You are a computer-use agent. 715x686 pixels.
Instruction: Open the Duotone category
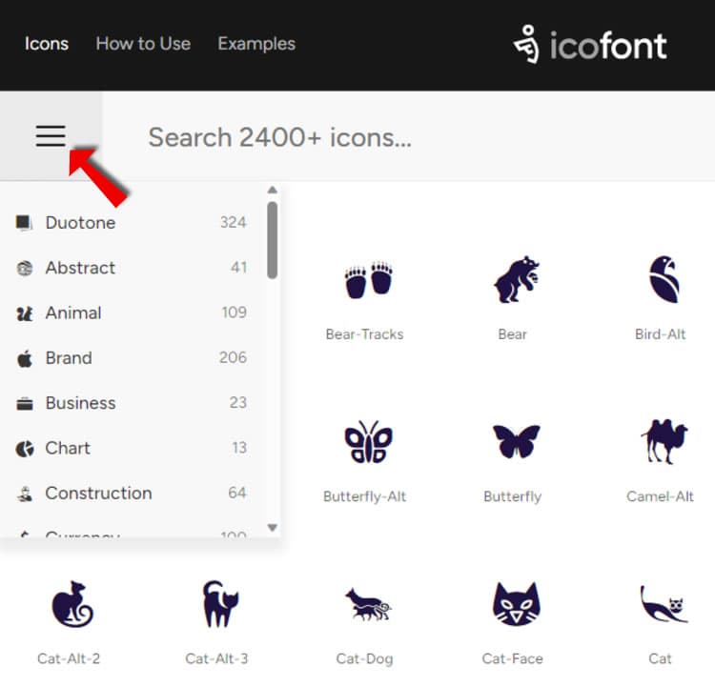pyautogui.click(x=81, y=223)
